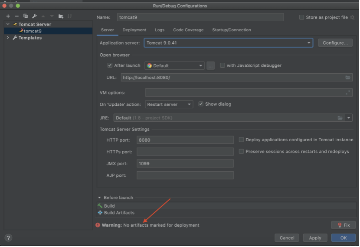The height and width of the screenshot is (247, 360).
Task: Open the Logs tab
Action: pyautogui.click(x=160, y=30)
